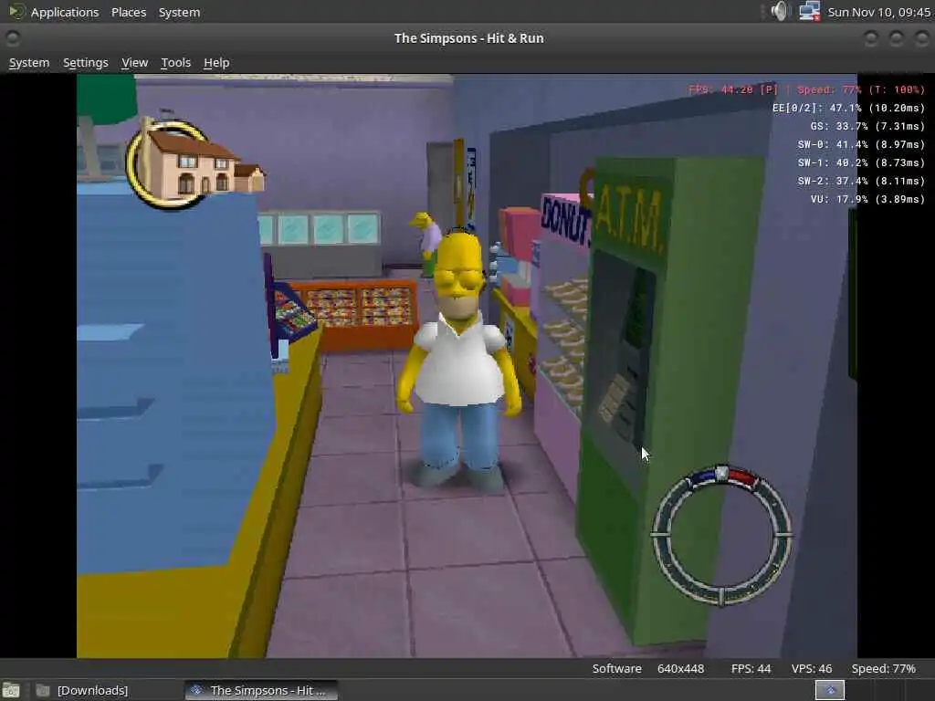Viewport: 935px width, 701px height.
Task: Click the network connection tray icon
Action: pyautogui.click(x=809, y=11)
